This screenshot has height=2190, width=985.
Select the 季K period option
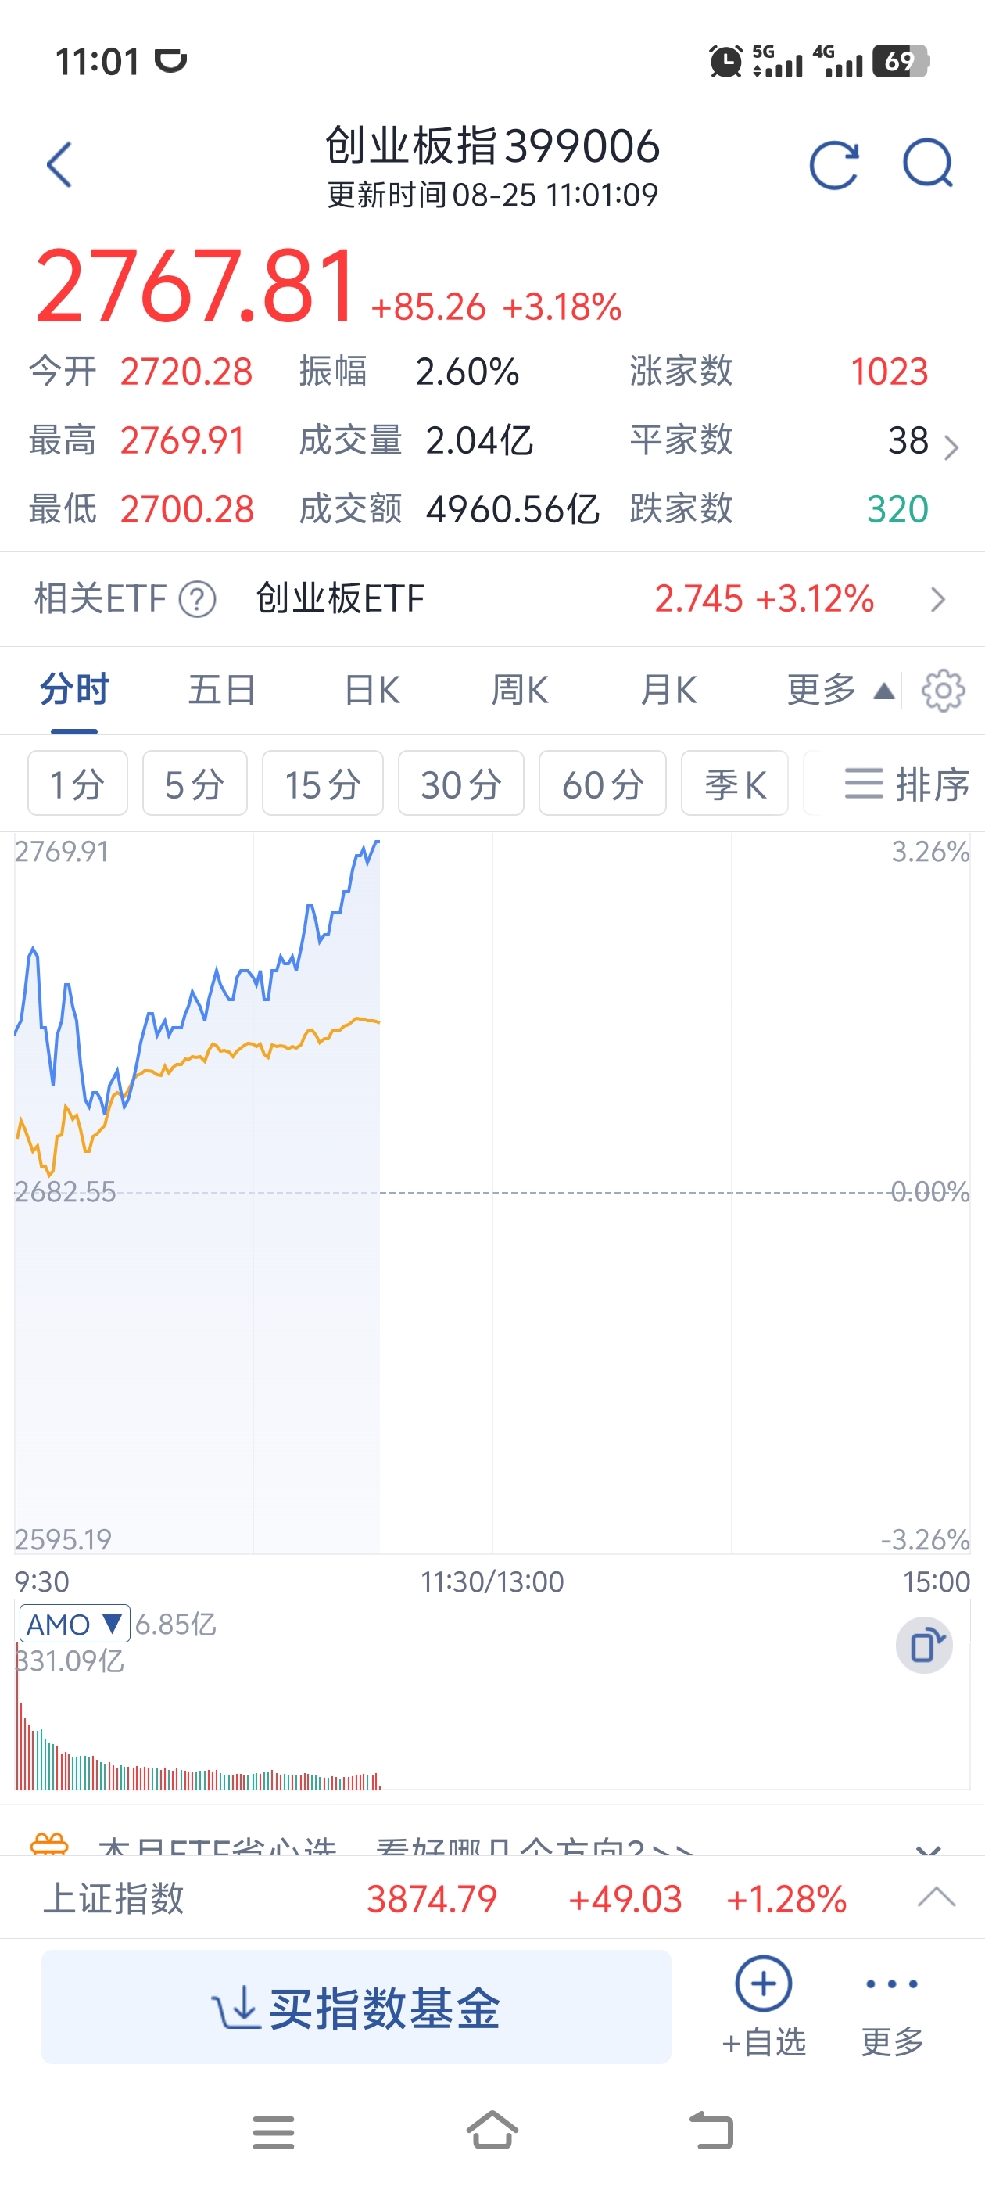tap(734, 784)
